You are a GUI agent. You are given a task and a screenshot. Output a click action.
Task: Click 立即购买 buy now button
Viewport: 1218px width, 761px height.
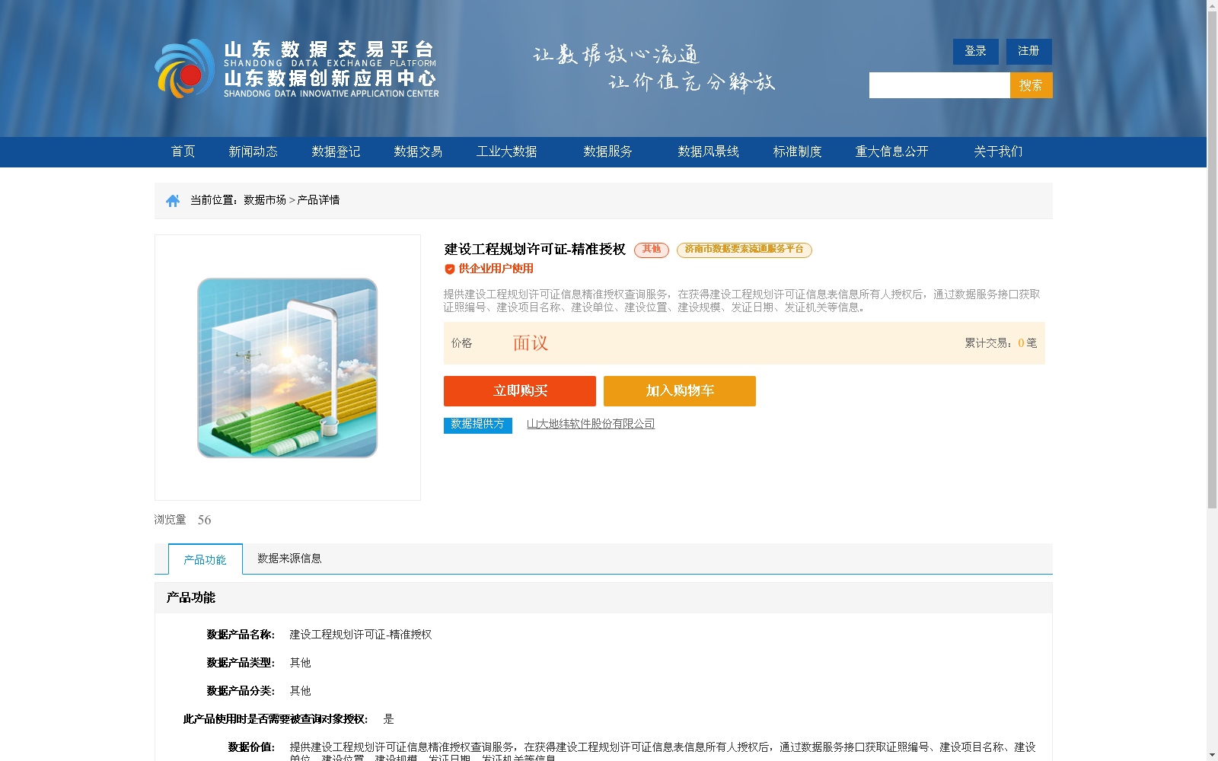(x=520, y=391)
